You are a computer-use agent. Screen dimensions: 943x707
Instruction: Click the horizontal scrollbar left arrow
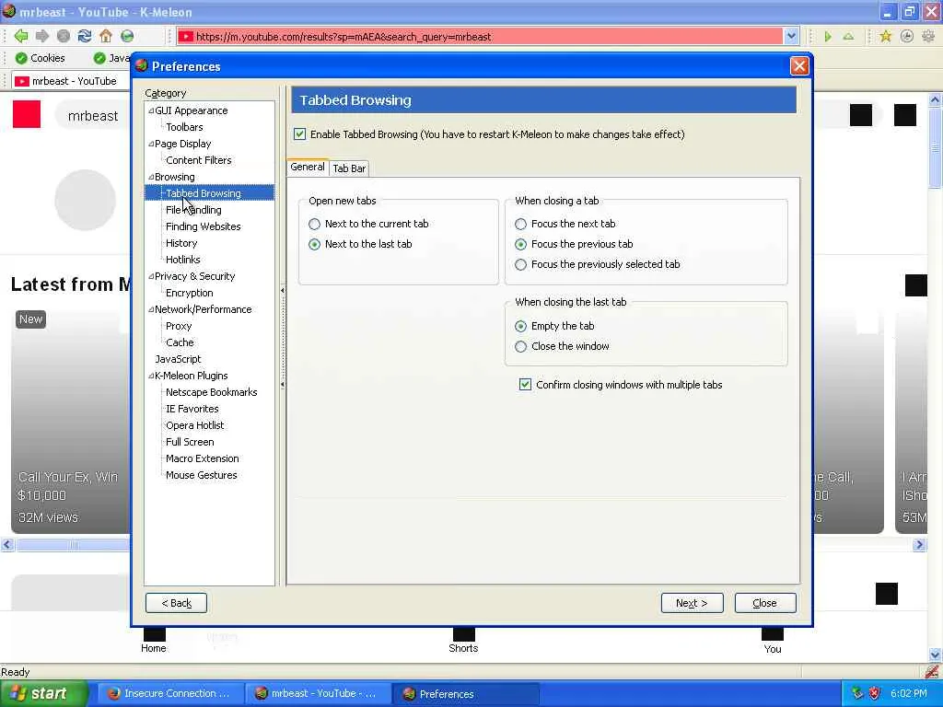[x=7, y=545]
